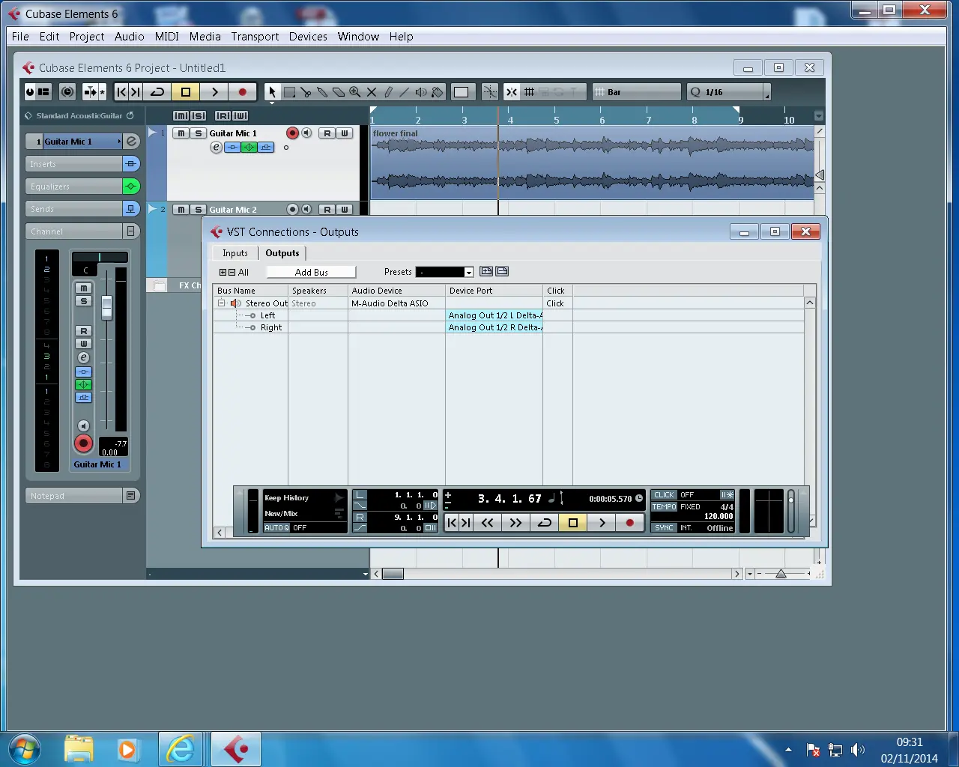Click the loop Cycle button in project toolbar
This screenshot has width=959, height=767.
(157, 92)
